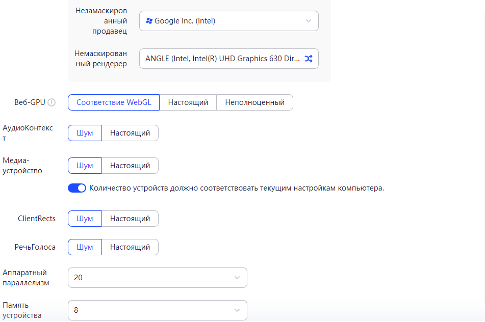Click the info icon next to Веб-GPU
Image resolution: width=485 pixels, height=322 pixels.
tap(52, 102)
